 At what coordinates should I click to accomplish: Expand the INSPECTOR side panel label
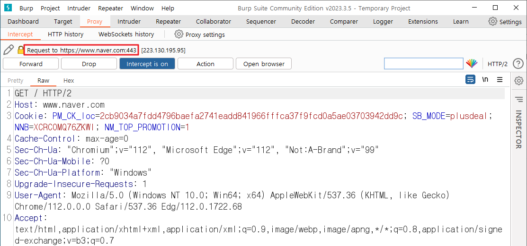tap(518, 129)
